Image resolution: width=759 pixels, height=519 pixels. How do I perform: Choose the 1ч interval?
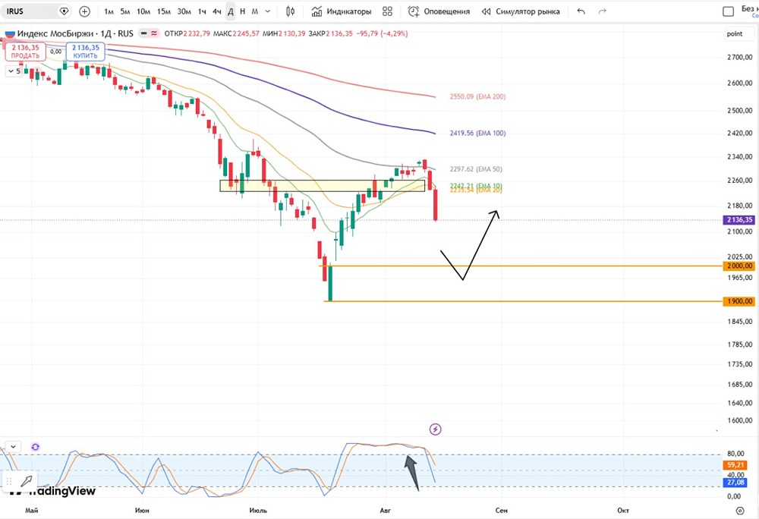click(x=202, y=11)
